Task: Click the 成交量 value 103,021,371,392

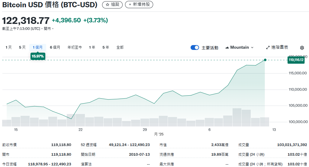Action: [292, 145]
